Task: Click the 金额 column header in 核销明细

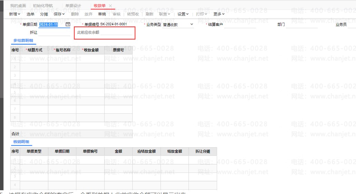Action: [118, 151]
